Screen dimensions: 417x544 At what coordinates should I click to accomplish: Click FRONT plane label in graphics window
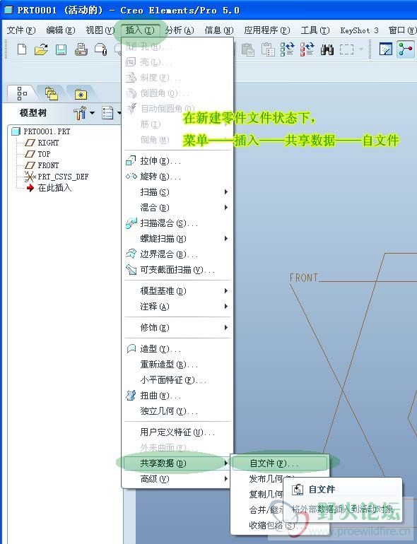(304, 277)
